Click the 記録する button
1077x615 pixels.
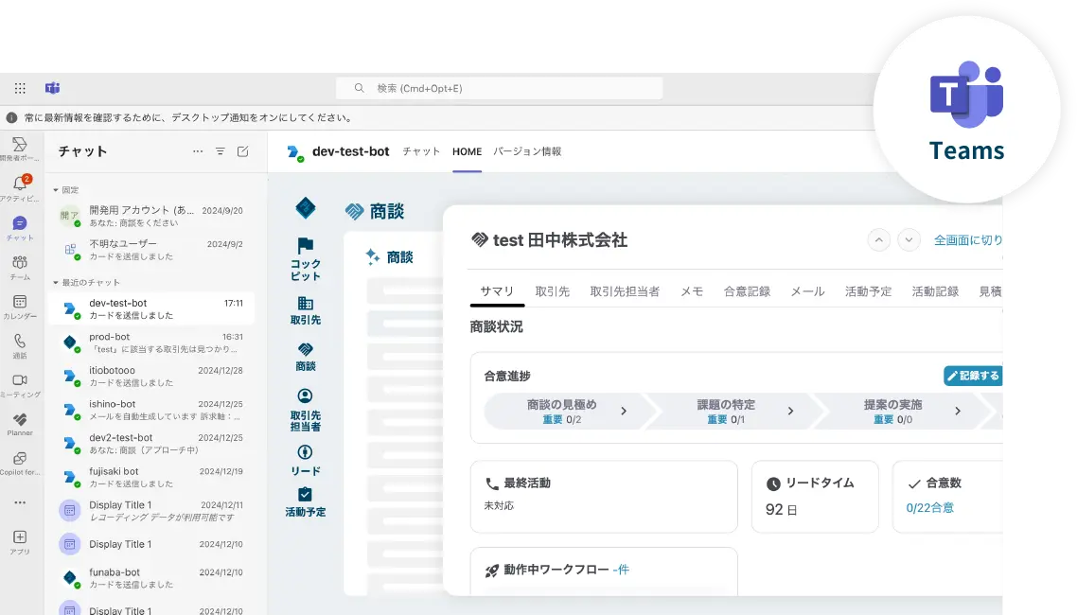pos(972,376)
